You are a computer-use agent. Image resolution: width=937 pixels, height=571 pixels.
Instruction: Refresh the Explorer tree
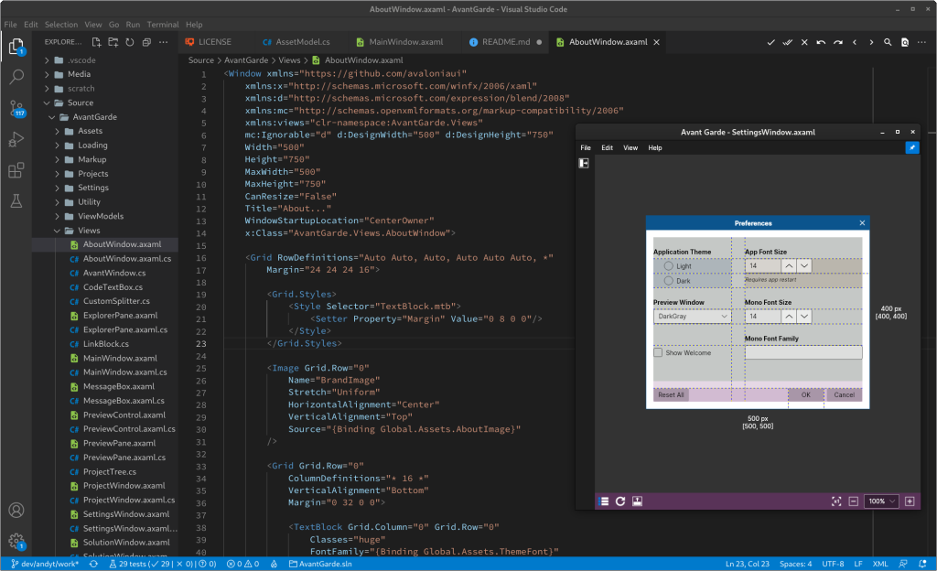pyautogui.click(x=130, y=42)
